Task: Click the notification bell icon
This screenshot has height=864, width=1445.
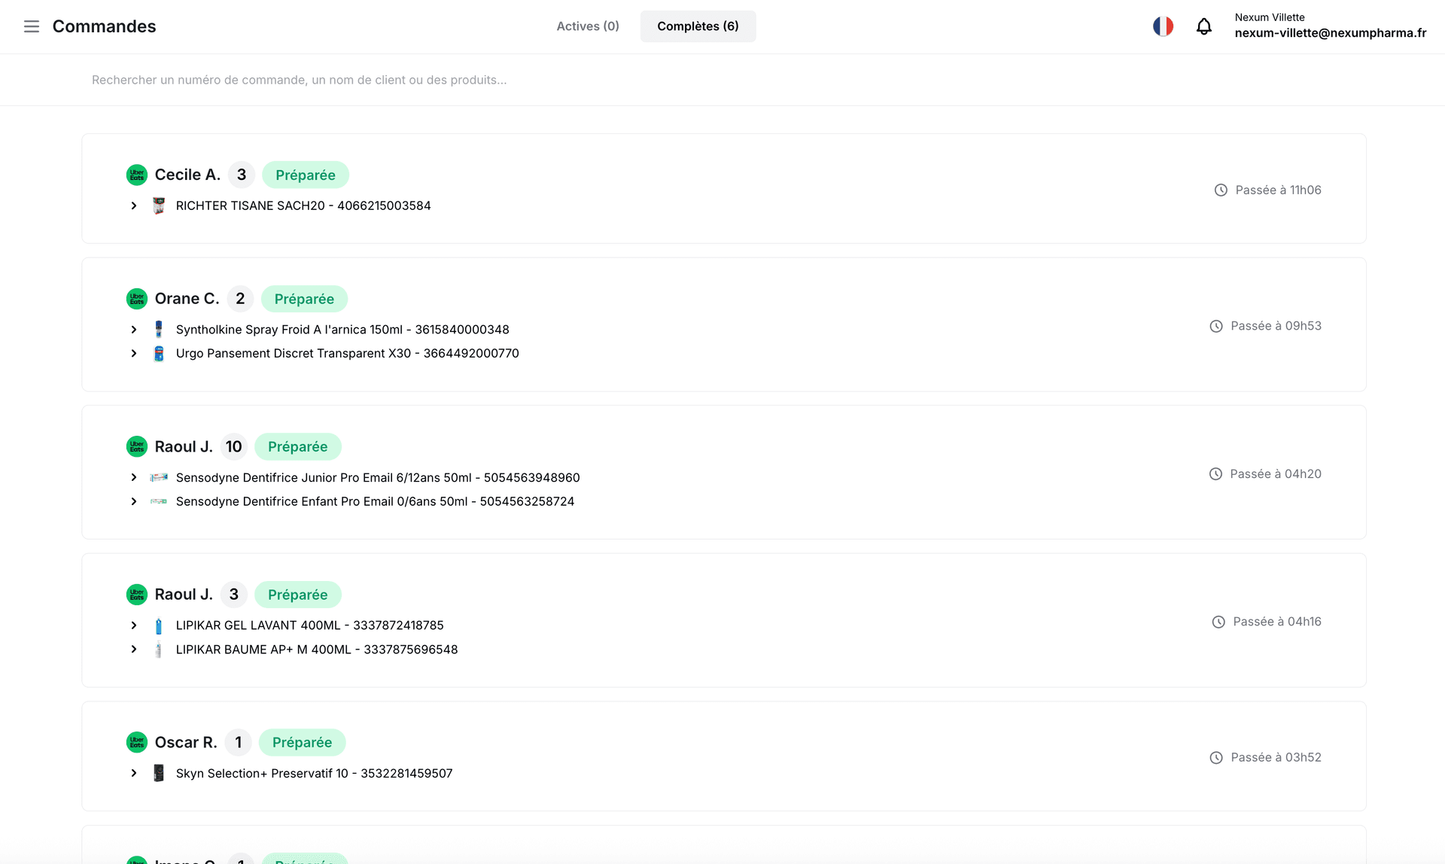Action: click(1203, 26)
